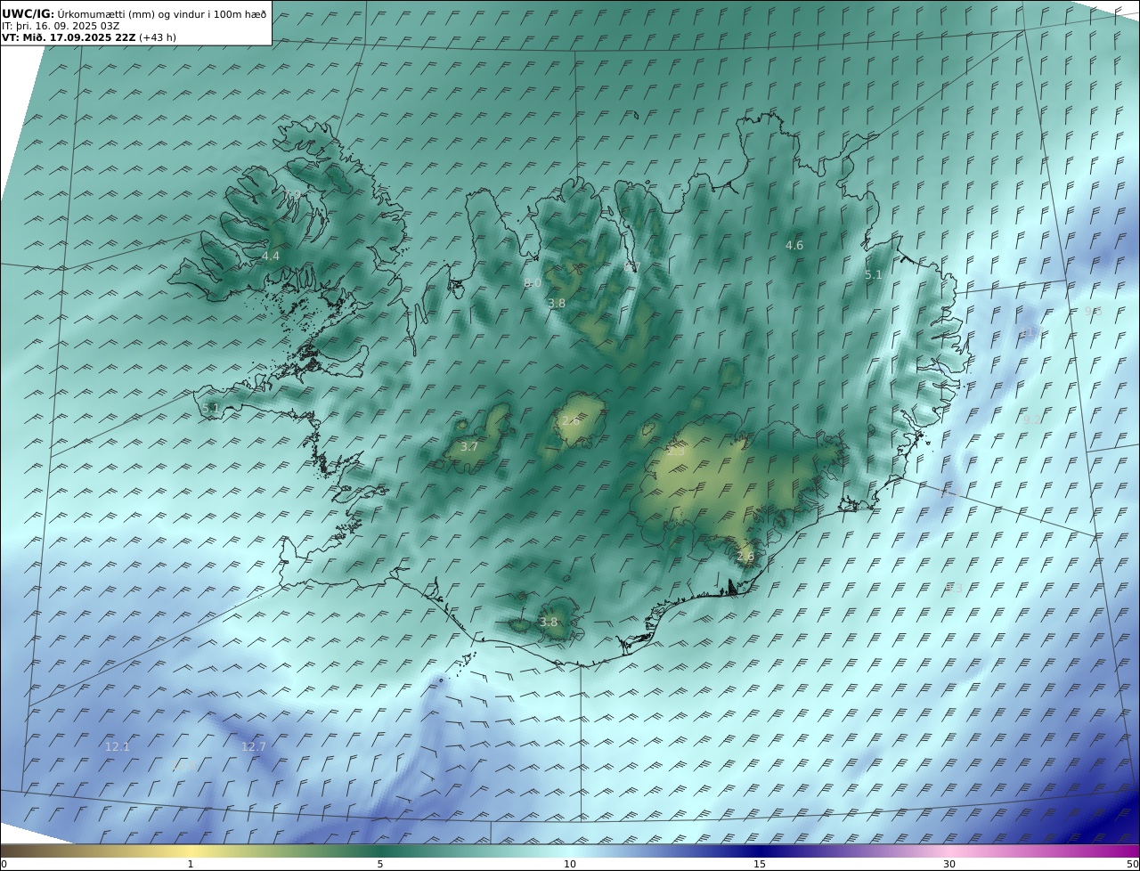Click the 2.9 value near the southeast coast
This screenshot has width=1140, height=871.
745,557
